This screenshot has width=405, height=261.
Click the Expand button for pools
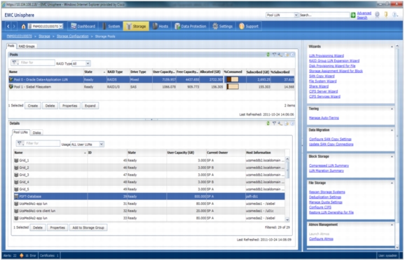(x=90, y=106)
